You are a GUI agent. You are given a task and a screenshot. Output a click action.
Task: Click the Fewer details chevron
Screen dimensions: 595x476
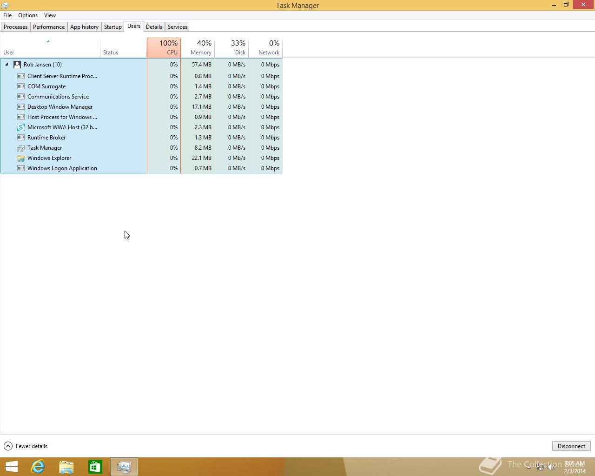[x=8, y=446]
